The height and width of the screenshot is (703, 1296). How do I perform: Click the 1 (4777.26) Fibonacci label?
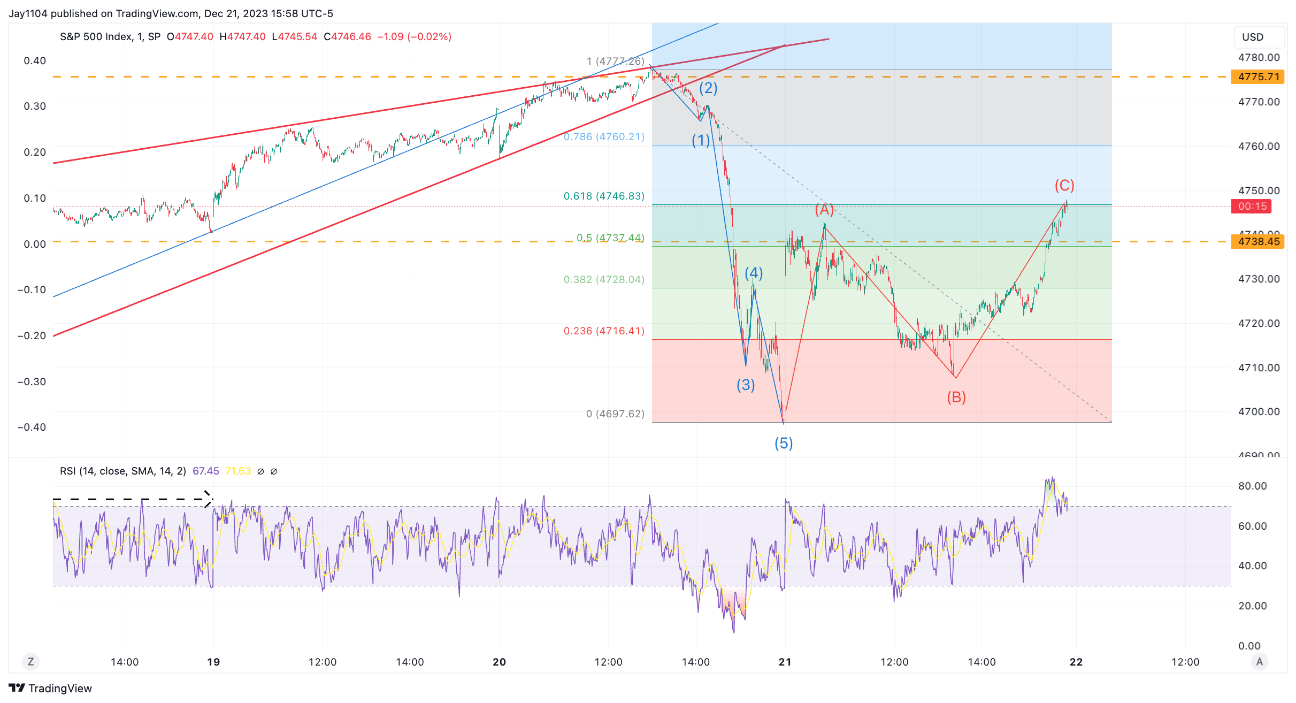(x=615, y=61)
